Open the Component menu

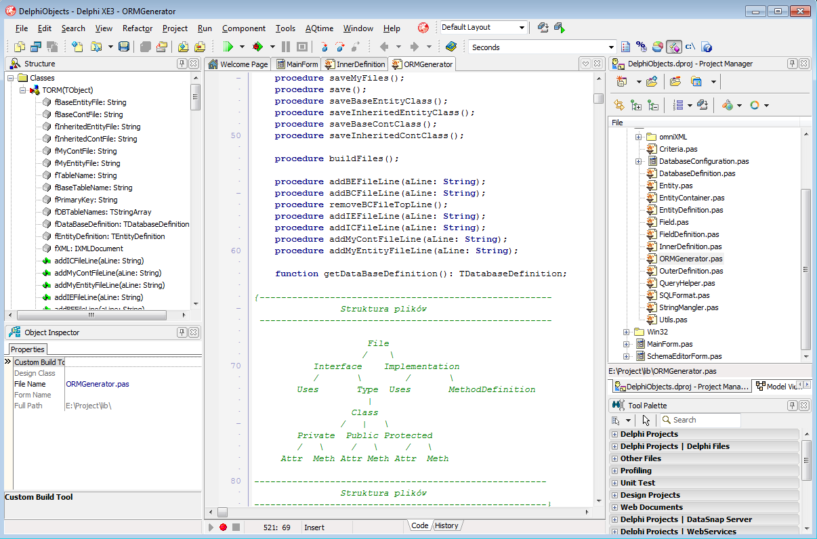244,28
